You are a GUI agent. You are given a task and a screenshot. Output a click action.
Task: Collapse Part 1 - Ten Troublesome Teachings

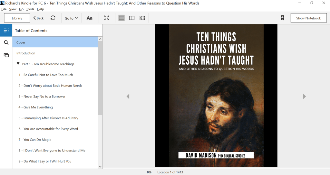(18, 64)
